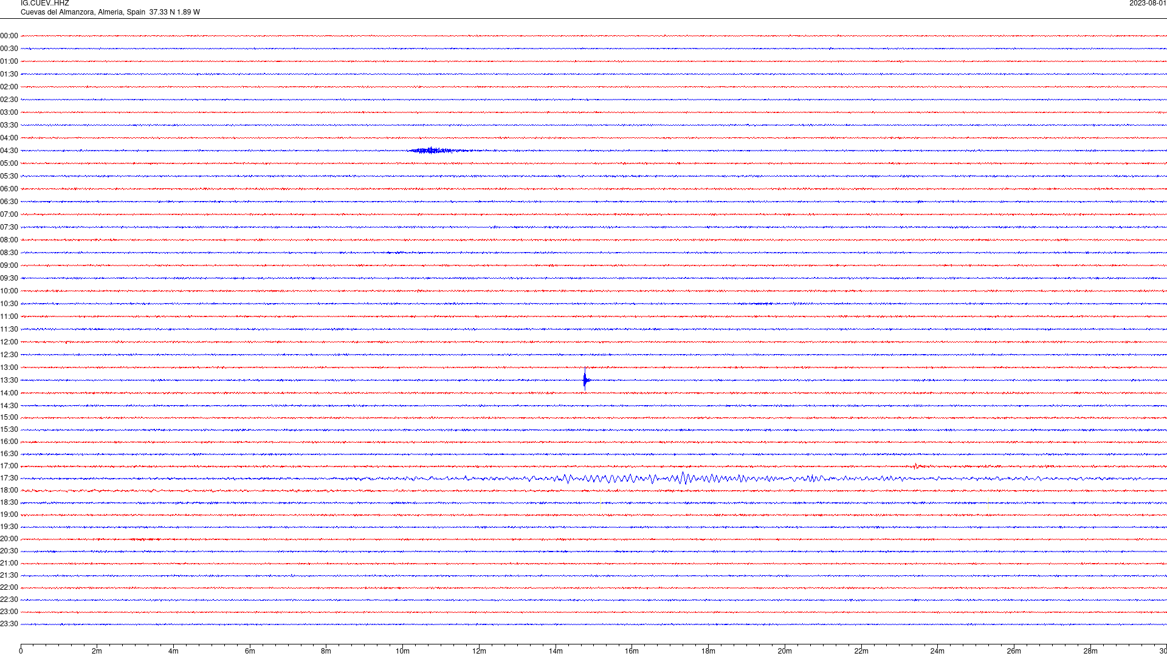Click the 6m axis tick label
This screenshot has height=656, width=1167.
pyautogui.click(x=250, y=651)
